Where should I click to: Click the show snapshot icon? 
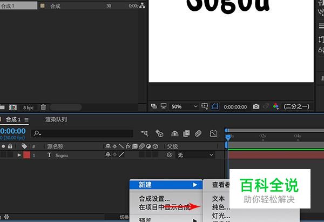point(266,106)
